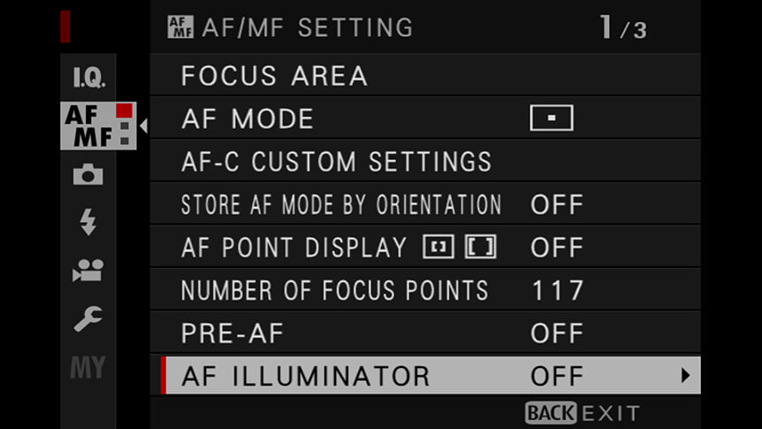
Task: Toggle AF POINT DISPLAY OFF value
Action: [557, 248]
